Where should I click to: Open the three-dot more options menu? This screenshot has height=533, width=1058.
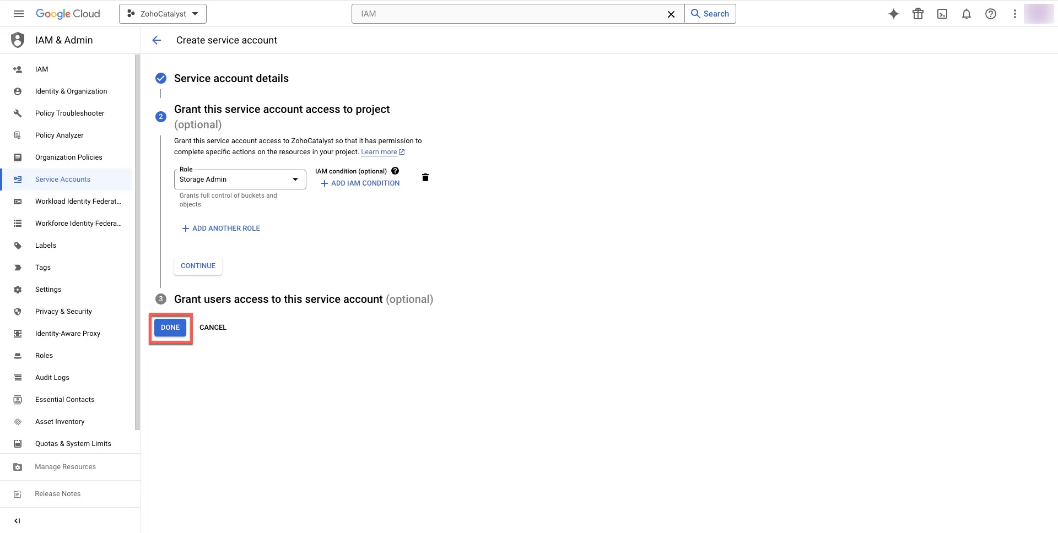(1015, 14)
